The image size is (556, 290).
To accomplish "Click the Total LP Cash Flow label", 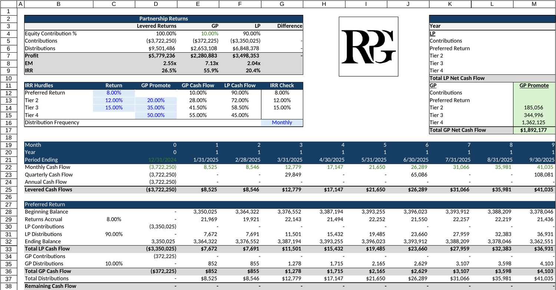I will 47,249.
